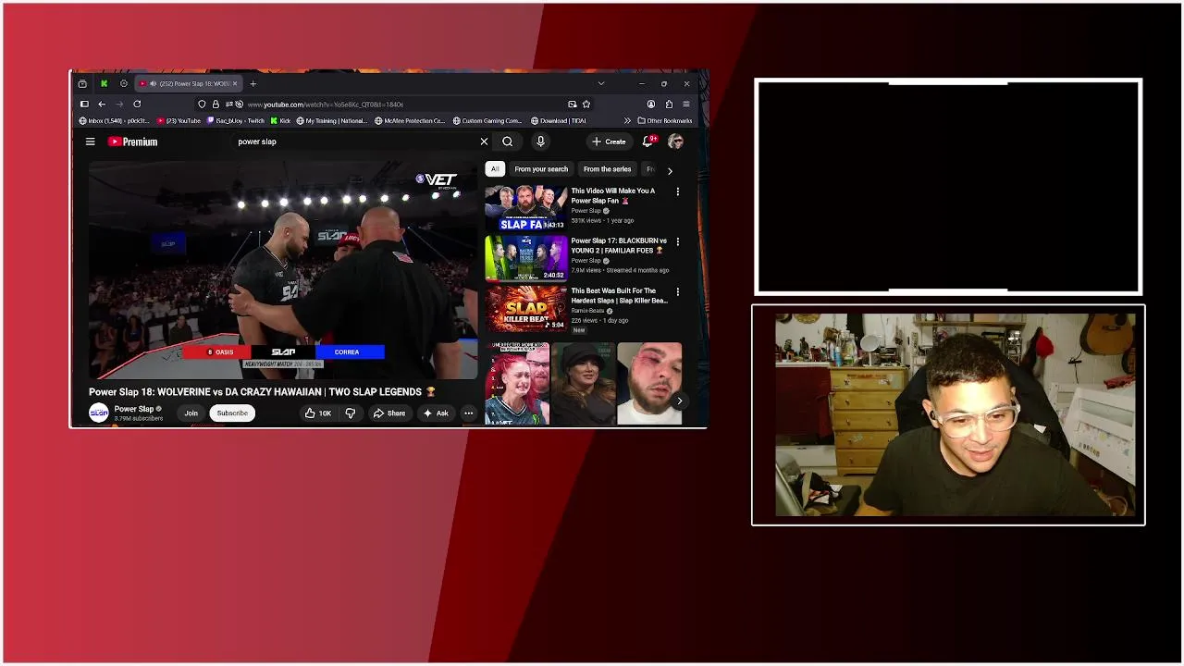Viewport: 1184px width, 666px height.
Task: Open the Power Slap channel avatar
Action: [x=99, y=413]
